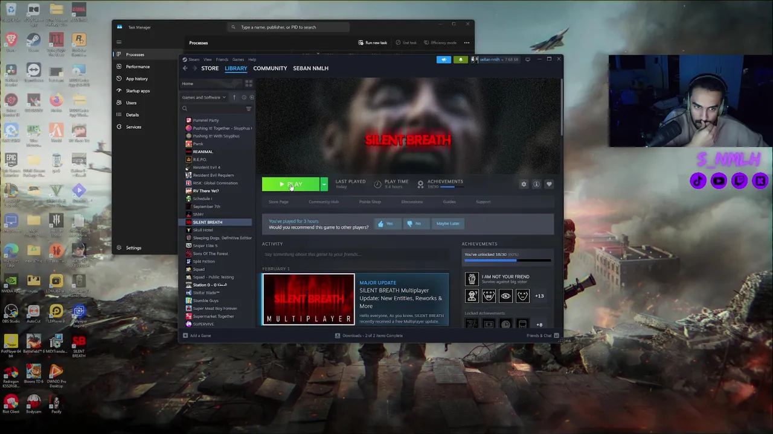The width and height of the screenshot is (773, 434).
Task: Open the Discussions link
Action: coord(412,202)
